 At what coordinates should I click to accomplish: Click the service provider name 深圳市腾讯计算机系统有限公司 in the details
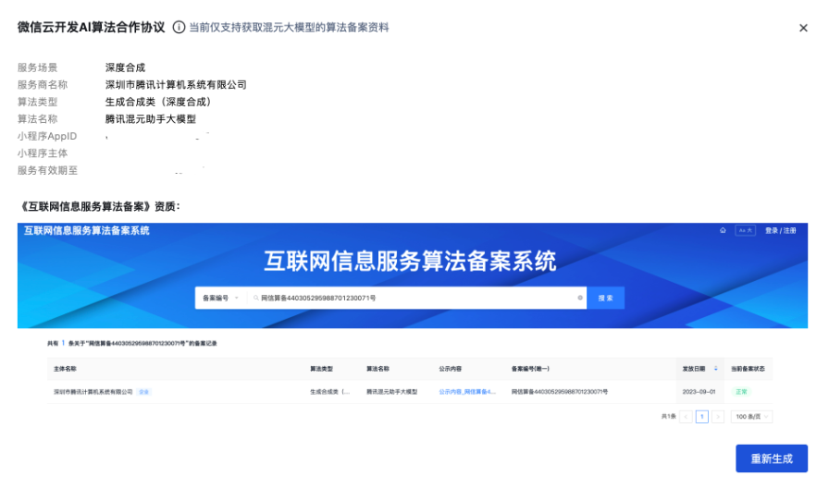[x=176, y=84]
